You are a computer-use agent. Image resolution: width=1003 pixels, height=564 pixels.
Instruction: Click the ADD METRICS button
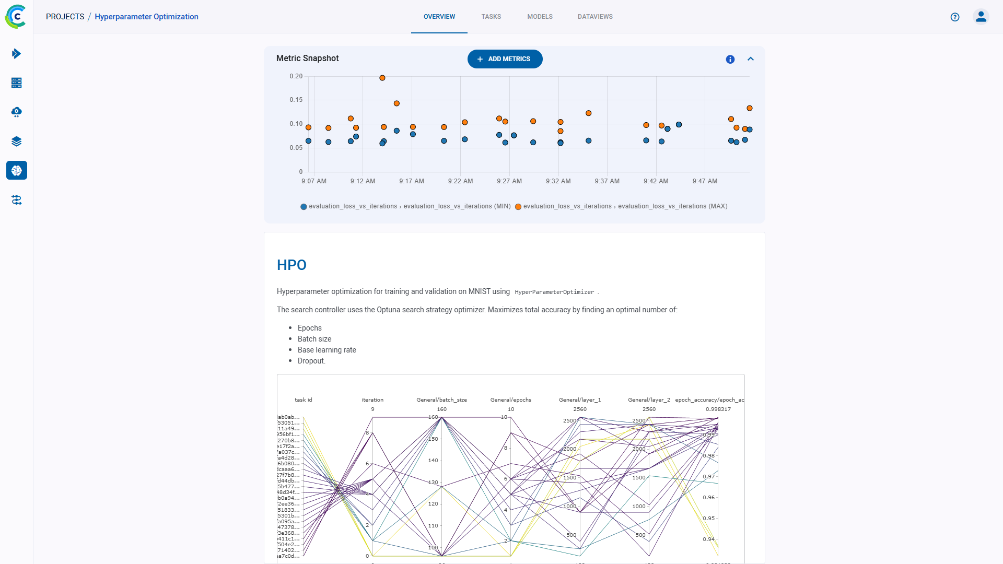505,59
